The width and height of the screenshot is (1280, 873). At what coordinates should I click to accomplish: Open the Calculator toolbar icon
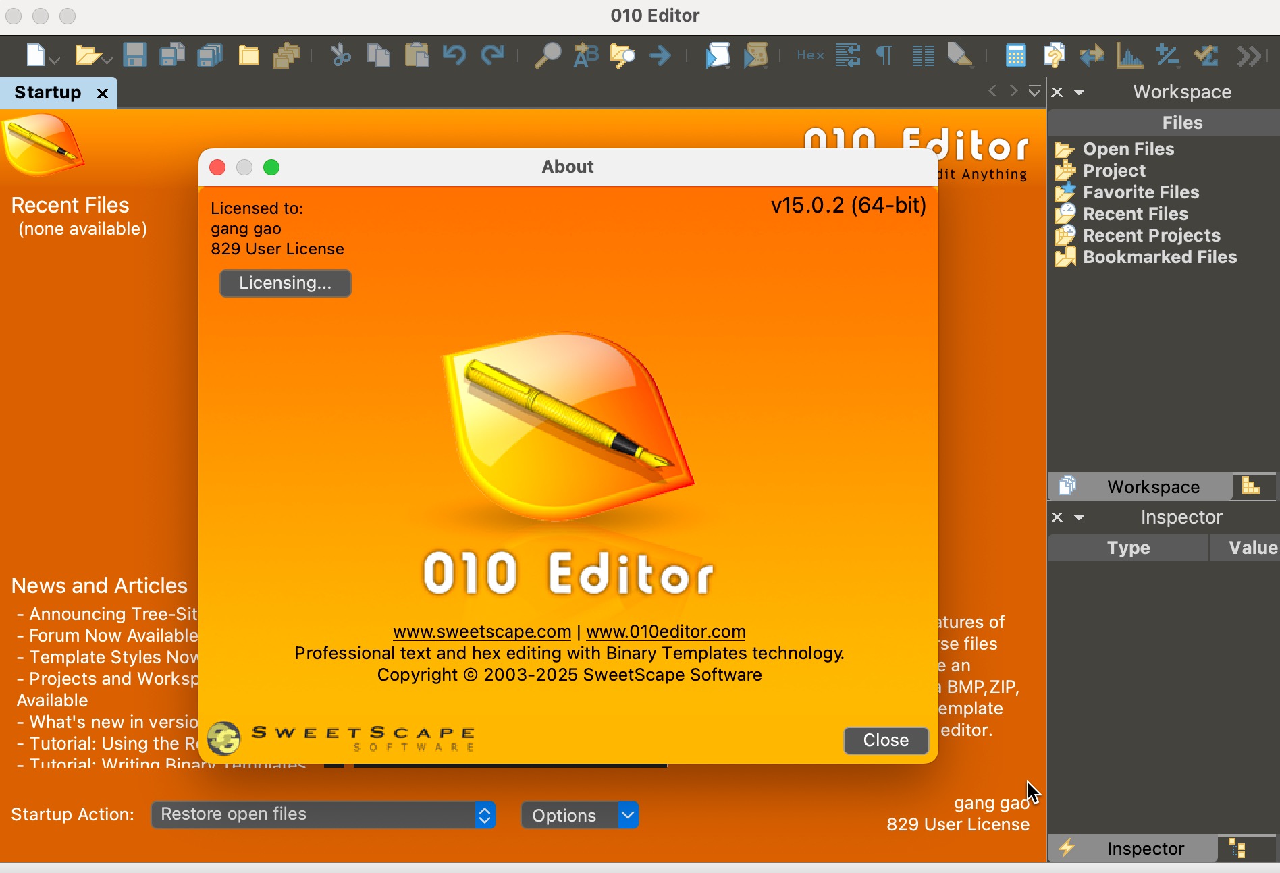[x=1015, y=55]
